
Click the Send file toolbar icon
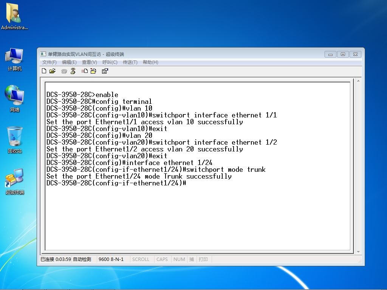tap(85, 71)
